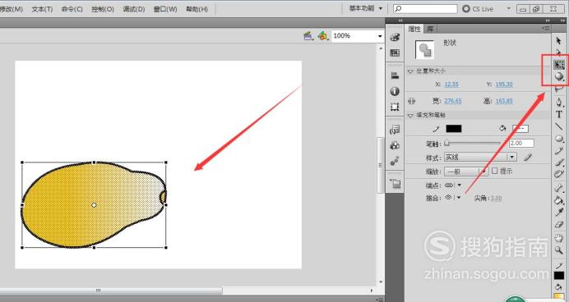Open the 文本(T) menu
569x302 pixels.
pos(42,9)
